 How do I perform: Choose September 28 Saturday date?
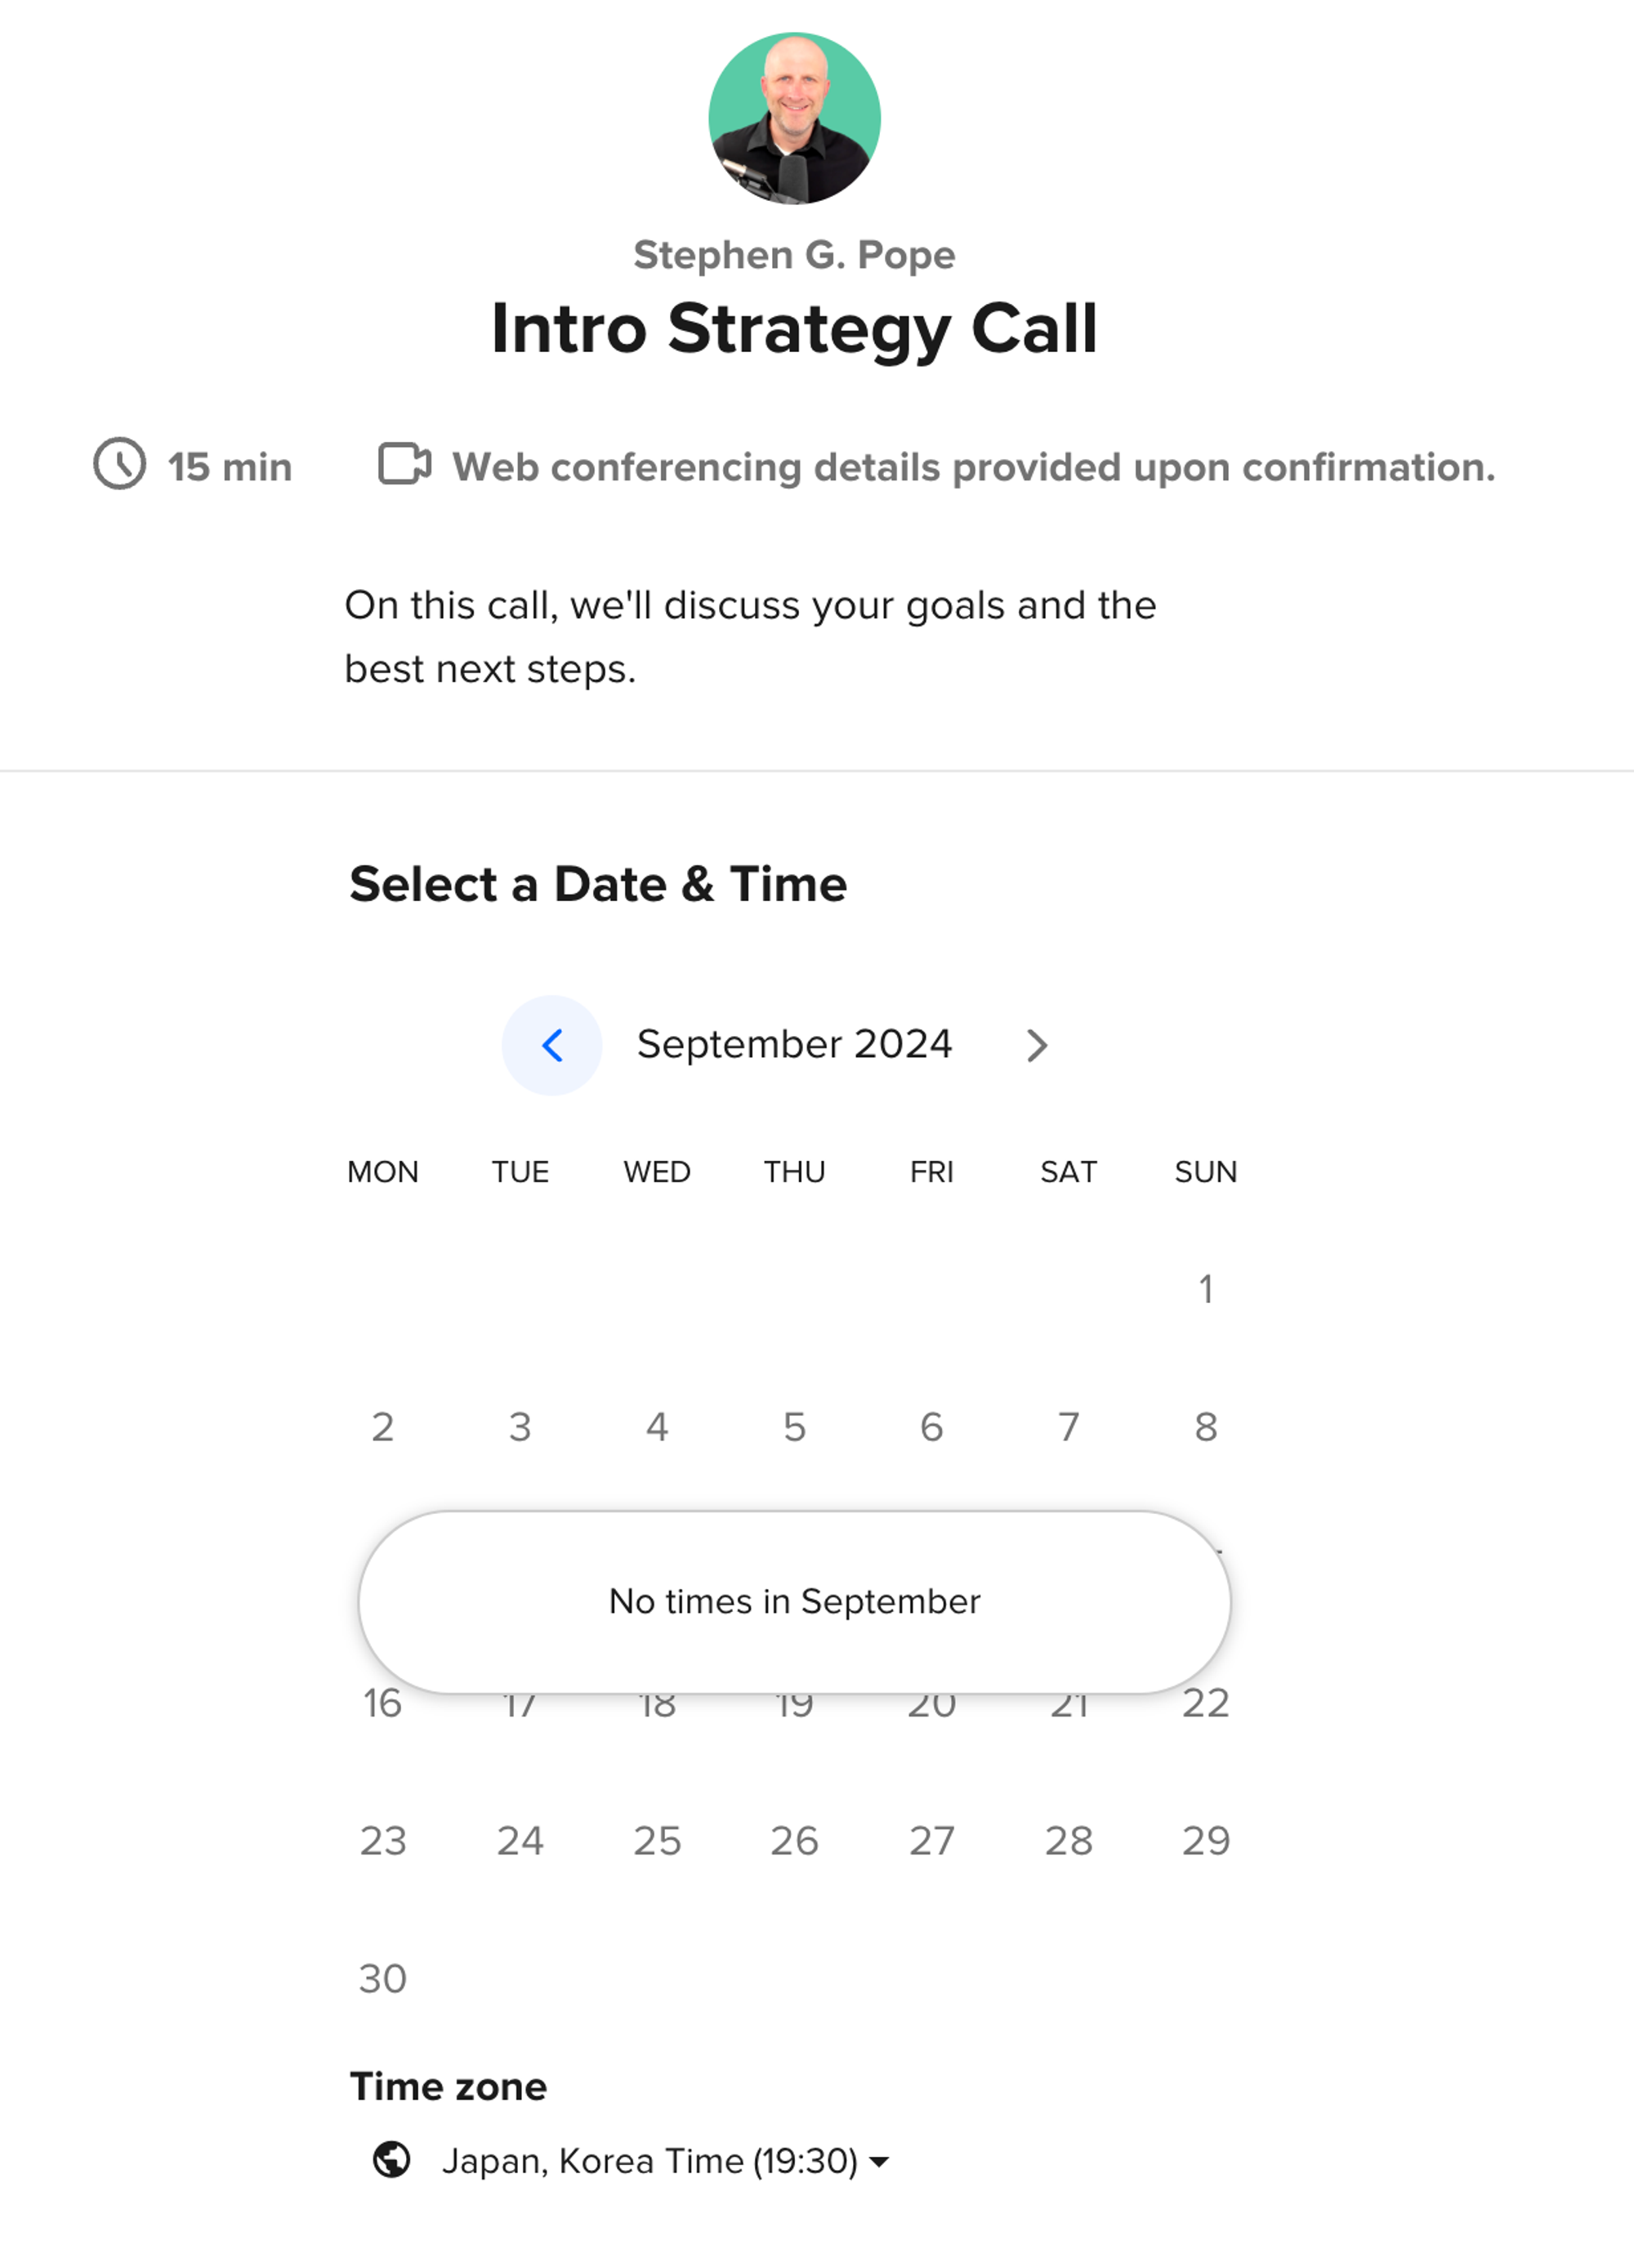coord(1069,1841)
